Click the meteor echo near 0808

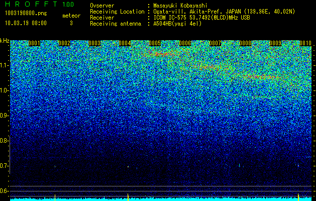(x=240, y=165)
